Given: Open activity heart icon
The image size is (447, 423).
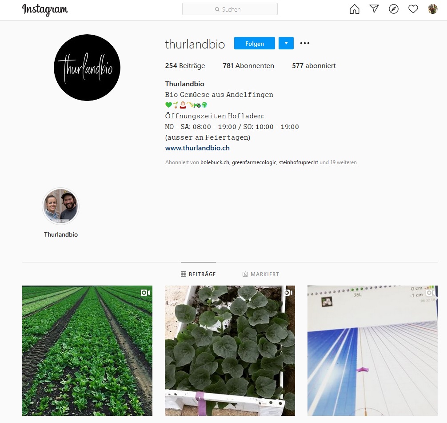Looking at the screenshot, I should point(413,9).
